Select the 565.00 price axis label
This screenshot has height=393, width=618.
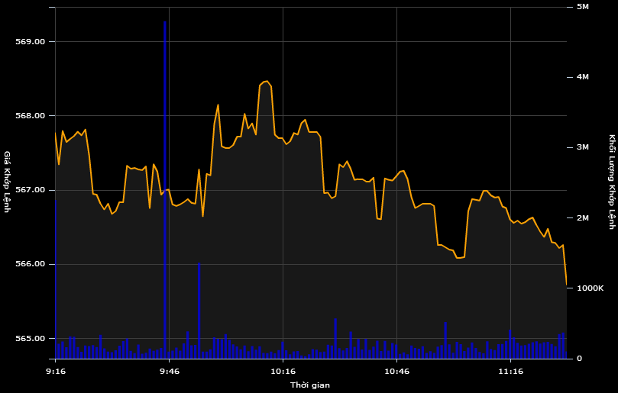tap(31, 339)
